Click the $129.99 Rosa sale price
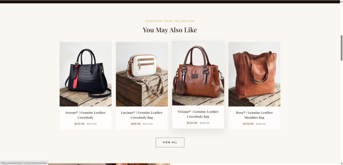The height and width of the screenshot is (165, 343). 248,124
